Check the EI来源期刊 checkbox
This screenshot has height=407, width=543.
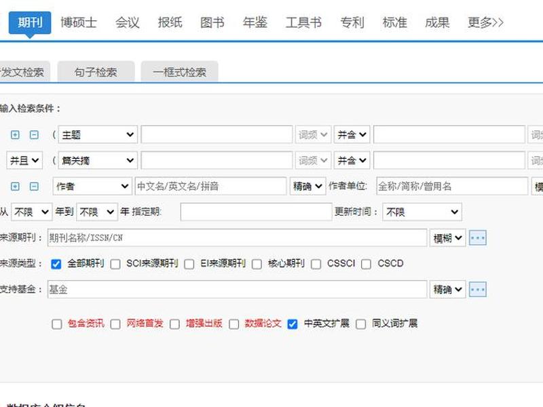tap(189, 265)
